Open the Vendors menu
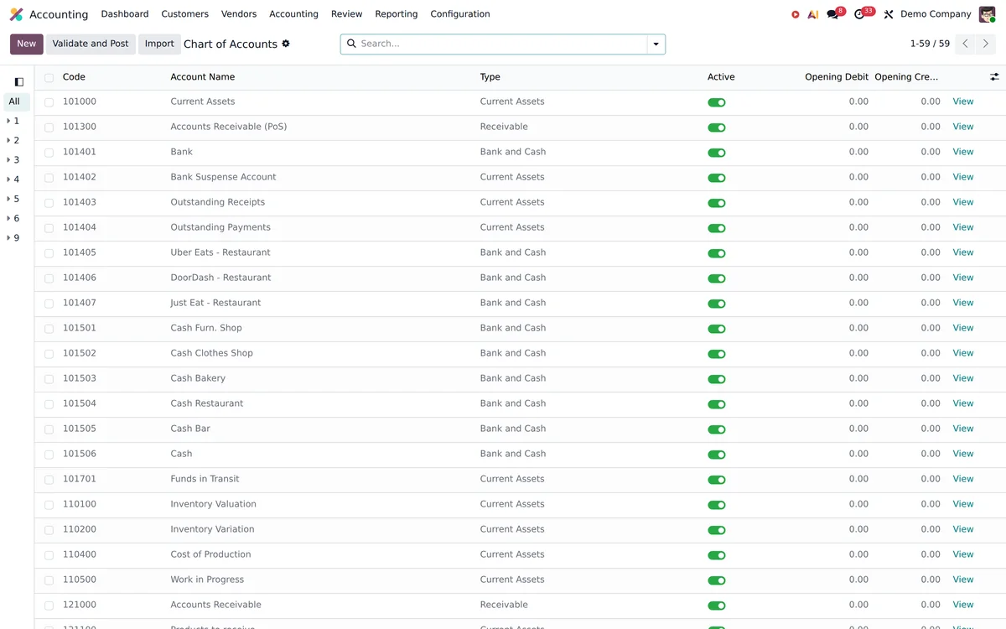Image resolution: width=1006 pixels, height=629 pixels. (239, 14)
